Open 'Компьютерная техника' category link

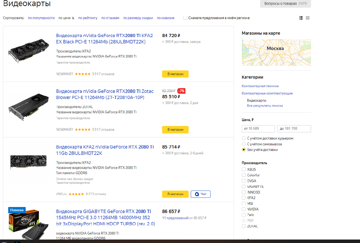tap(260, 86)
